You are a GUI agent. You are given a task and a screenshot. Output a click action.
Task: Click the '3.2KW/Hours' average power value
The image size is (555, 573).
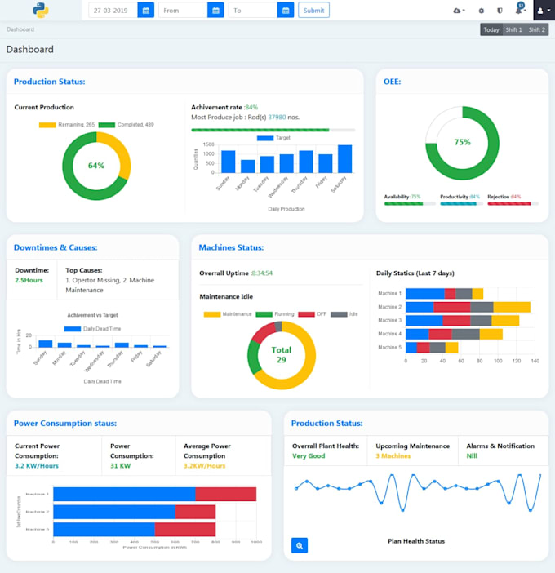pyautogui.click(x=204, y=466)
